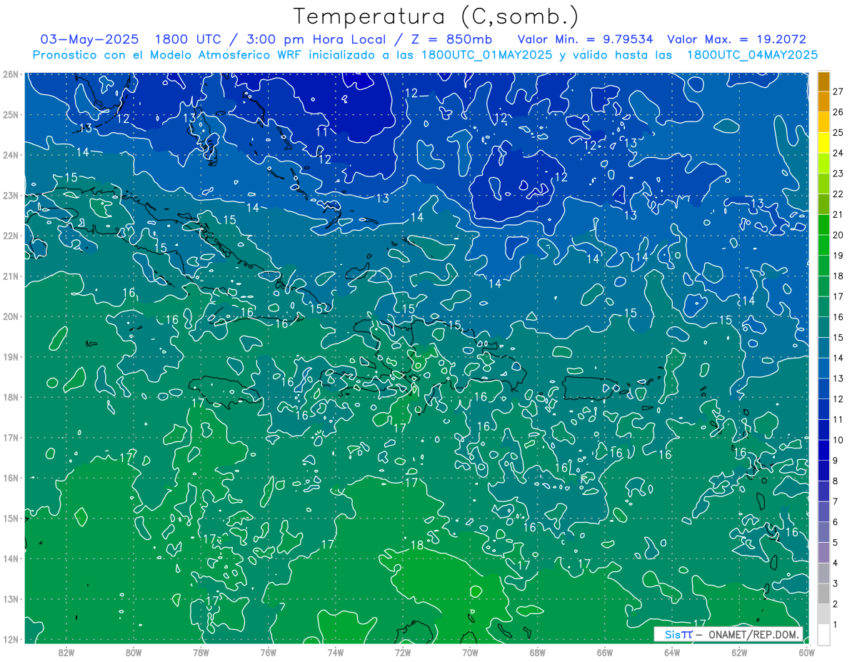Click the longitude label "60W"
The height and width of the screenshot is (662, 857).
(x=806, y=652)
